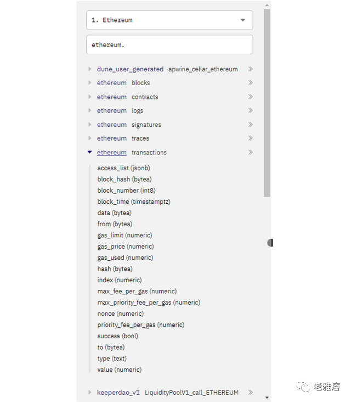
Task: Select the nonce (numeric) column
Action: [x=121, y=314]
